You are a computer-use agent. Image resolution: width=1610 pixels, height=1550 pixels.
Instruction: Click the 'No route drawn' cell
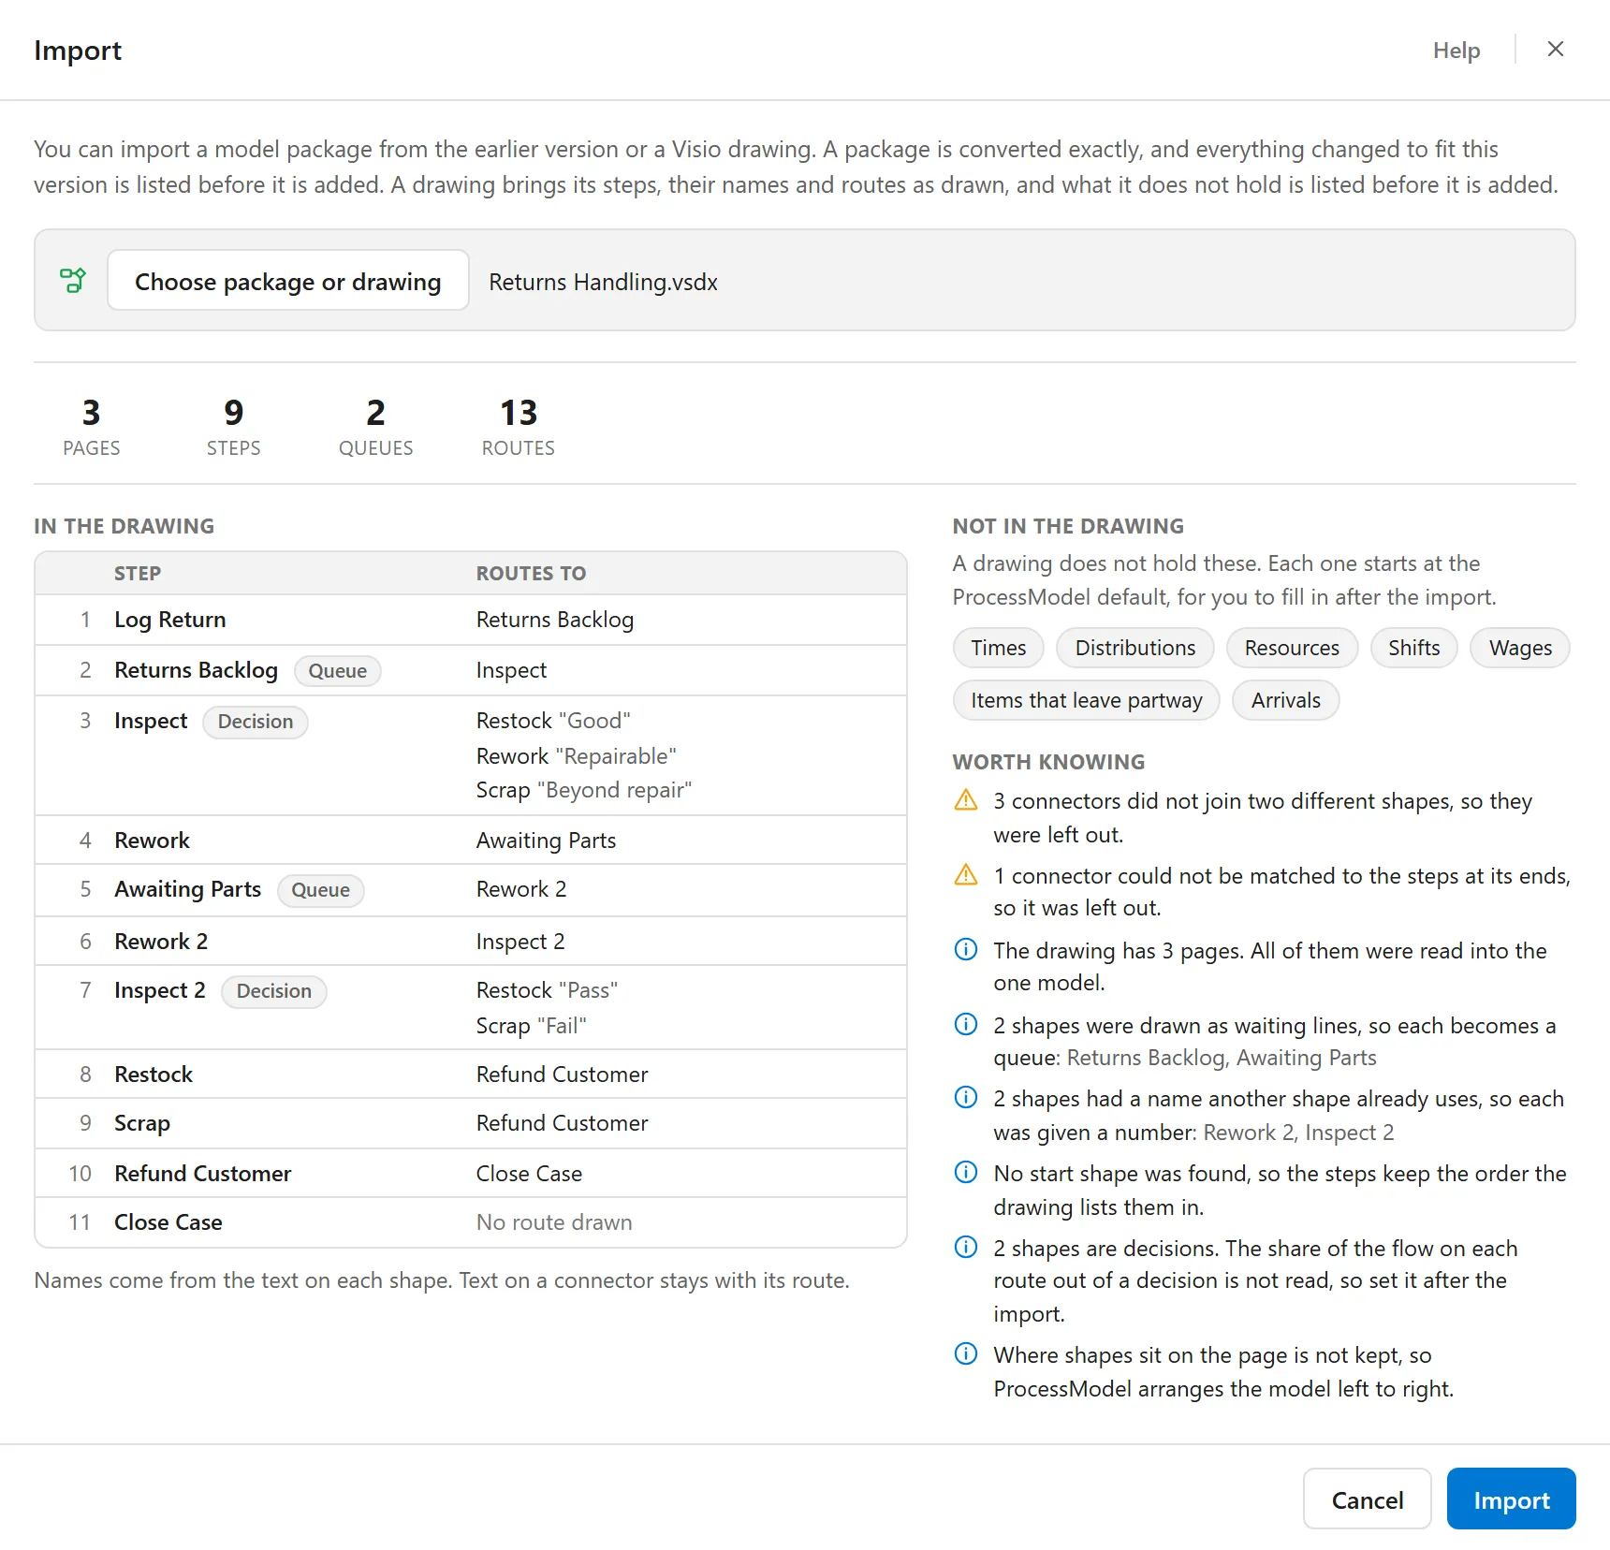(x=554, y=1221)
